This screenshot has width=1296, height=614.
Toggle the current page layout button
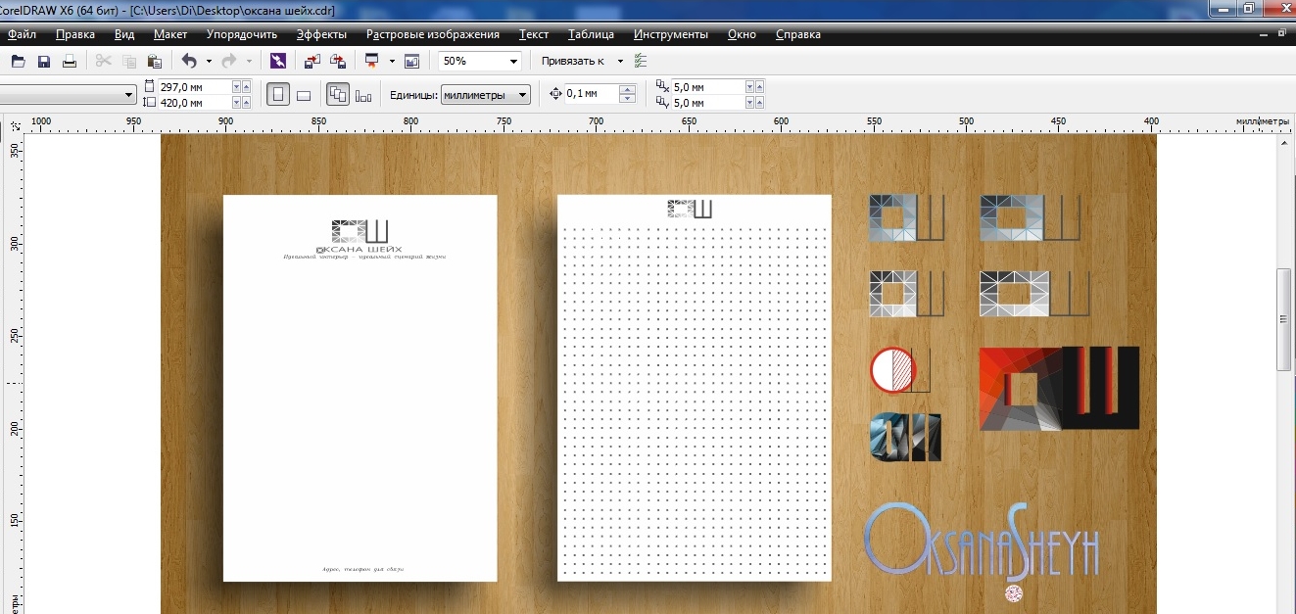pos(364,95)
